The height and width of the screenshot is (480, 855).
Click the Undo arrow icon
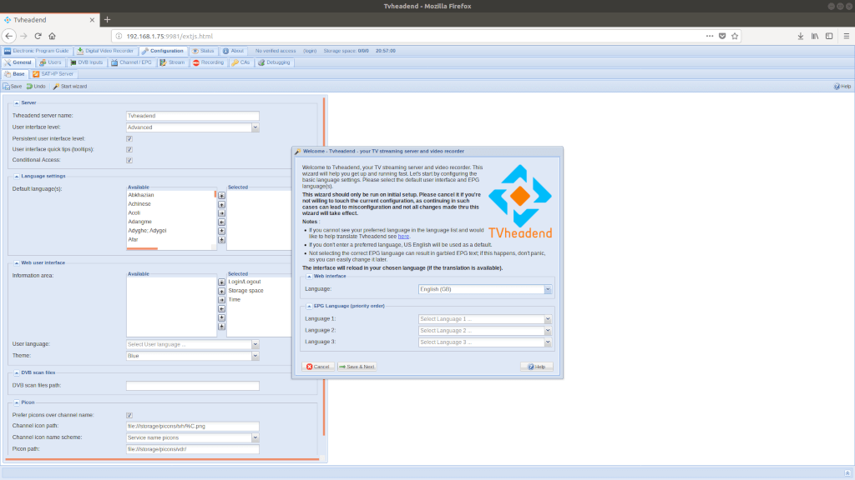(30, 87)
